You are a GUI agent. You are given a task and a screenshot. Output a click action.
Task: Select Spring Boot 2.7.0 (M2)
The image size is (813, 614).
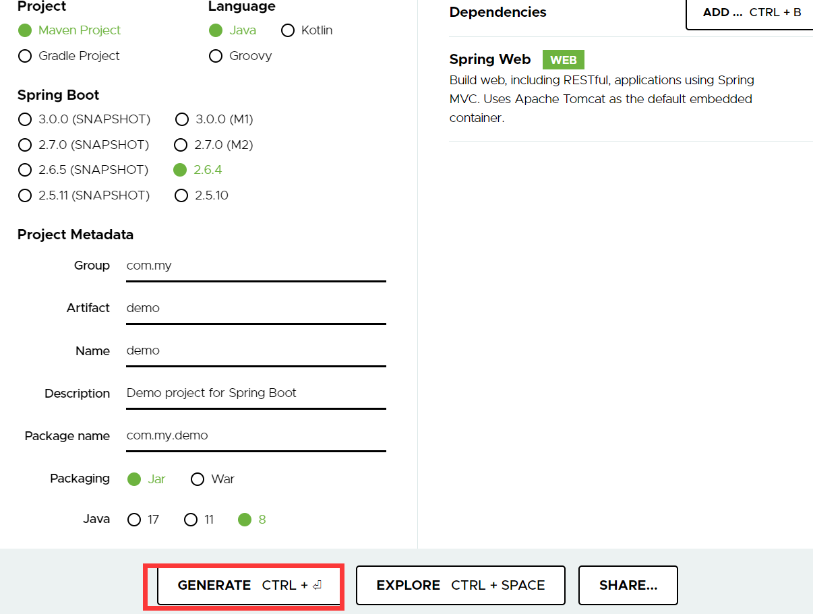point(214,145)
